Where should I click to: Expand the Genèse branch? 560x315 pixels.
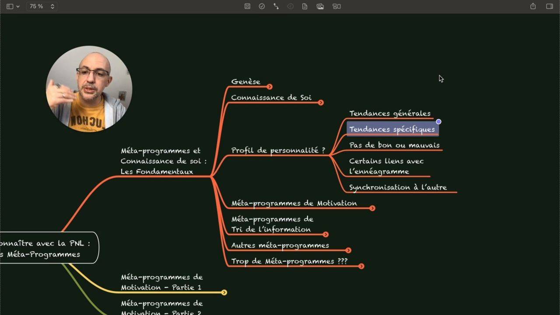269,87
